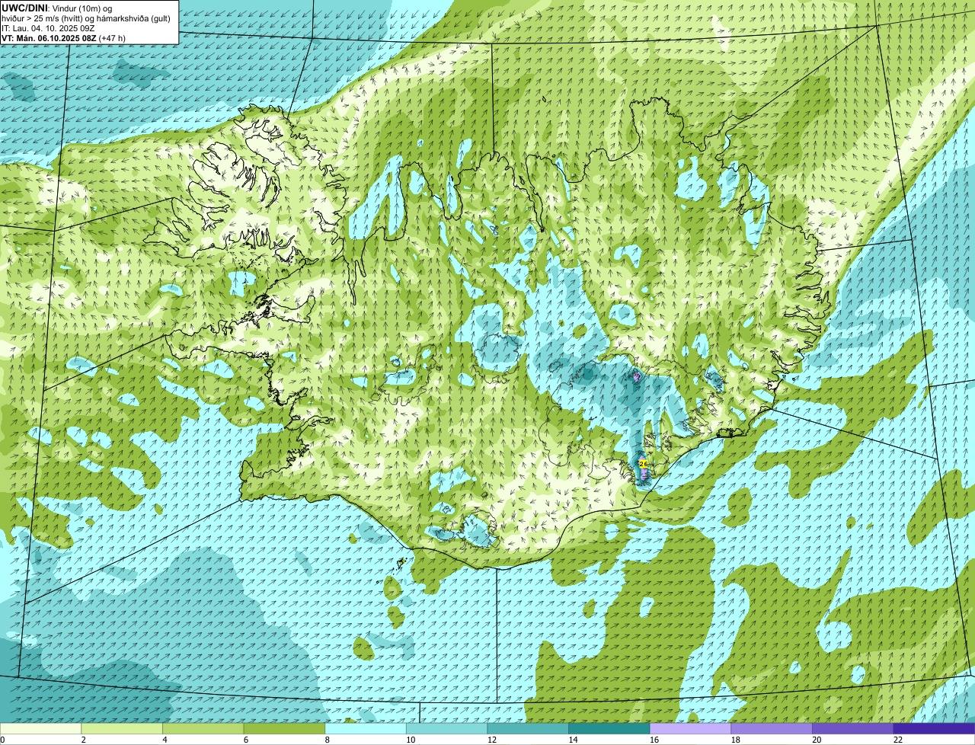Click the scale label '10' on the colorbar

(411, 740)
